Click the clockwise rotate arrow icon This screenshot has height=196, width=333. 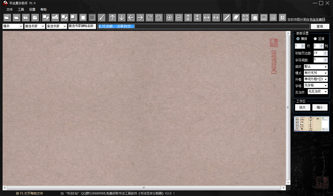(x=149, y=18)
